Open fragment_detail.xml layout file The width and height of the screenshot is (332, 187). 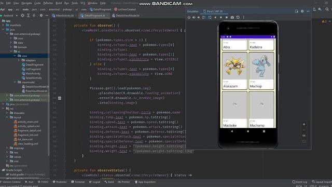click(27, 130)
